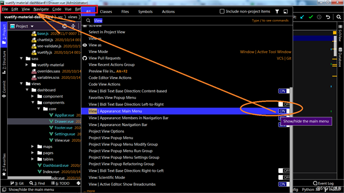Click the green commit checkmark icon

[311, 17]
